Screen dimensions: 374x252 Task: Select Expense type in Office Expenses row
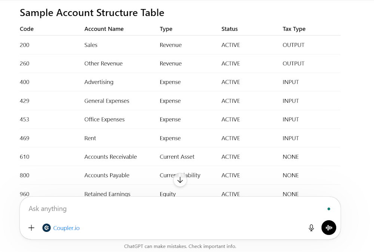(x=170, y=119)
